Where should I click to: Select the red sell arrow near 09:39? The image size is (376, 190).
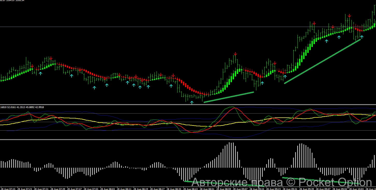pyautogui.click(x=314, y=23)
